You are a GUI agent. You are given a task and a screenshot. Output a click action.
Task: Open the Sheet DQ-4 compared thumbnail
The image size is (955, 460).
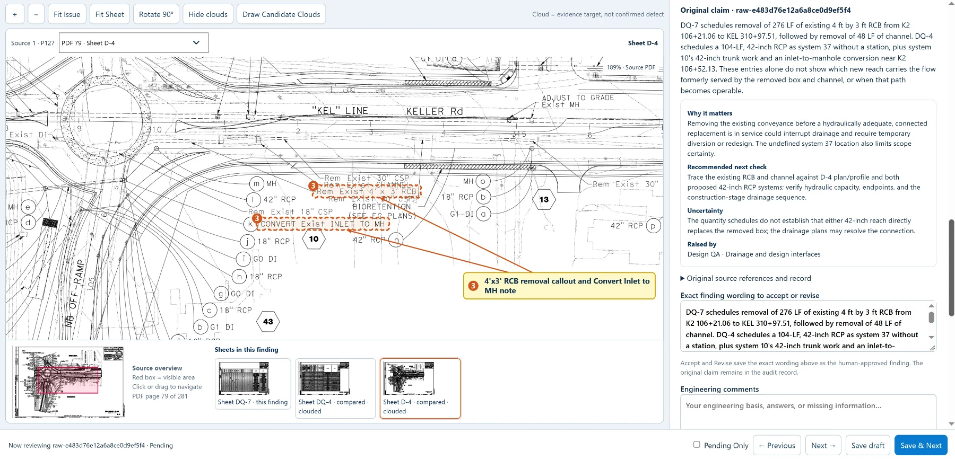335,388
